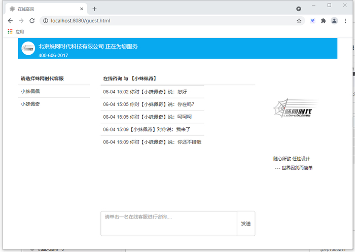
Task: Bookmark this page with the star
Action: tap(299, 21)
